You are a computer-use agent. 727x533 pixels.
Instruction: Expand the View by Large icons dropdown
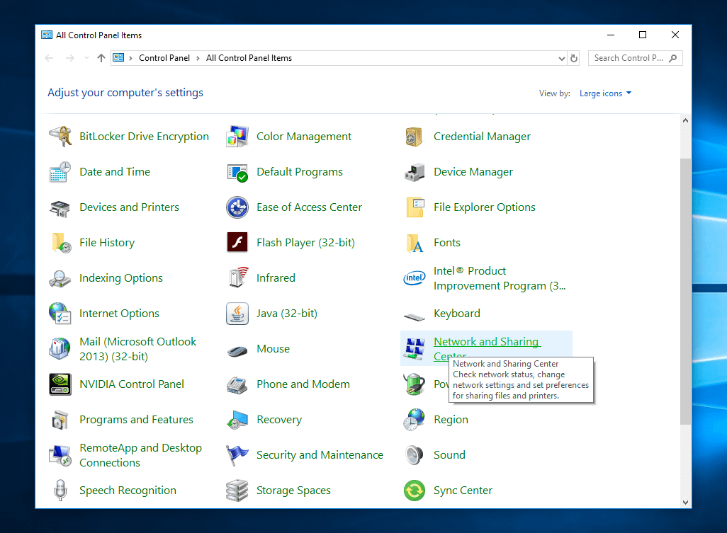tap(605, 93)
